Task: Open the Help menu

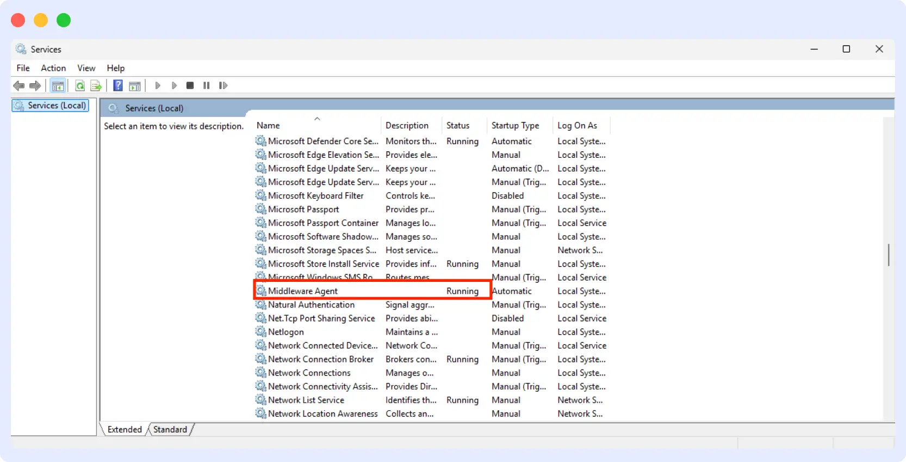Action: click(x=115, y=68)
